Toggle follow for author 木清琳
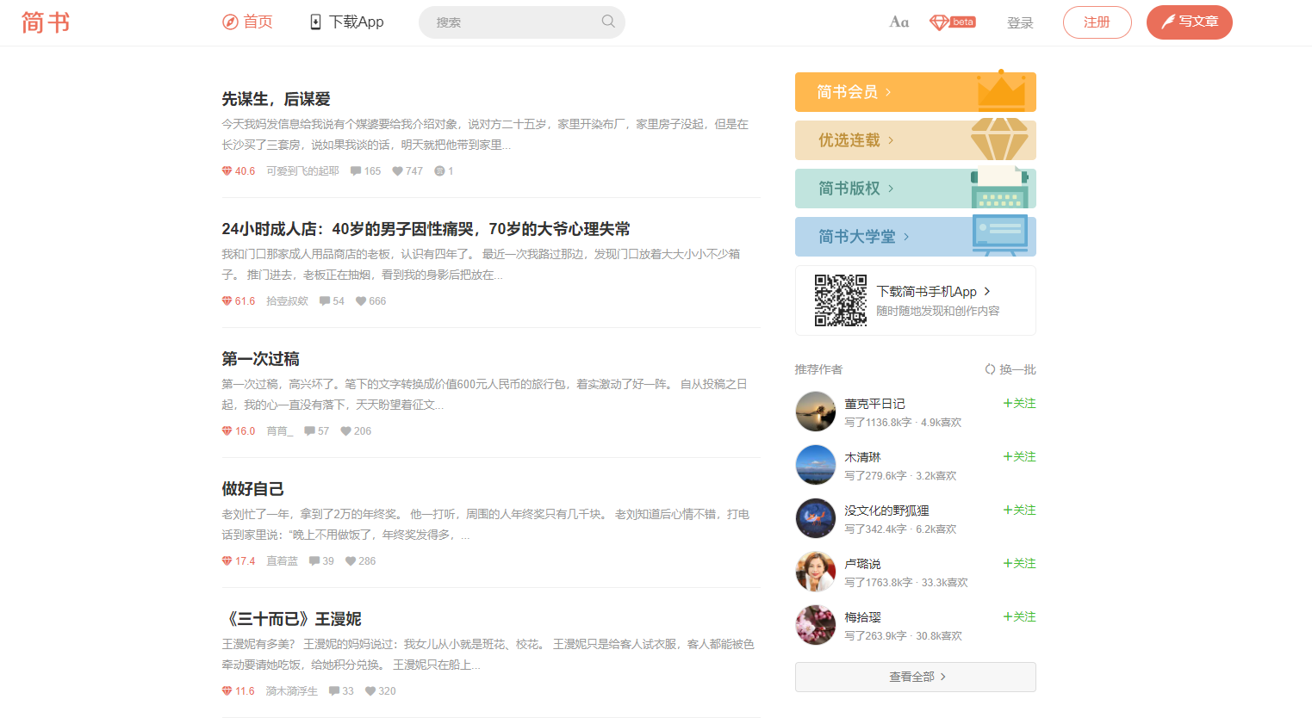Viewport: 1312px width, 724px height. 1018,455
